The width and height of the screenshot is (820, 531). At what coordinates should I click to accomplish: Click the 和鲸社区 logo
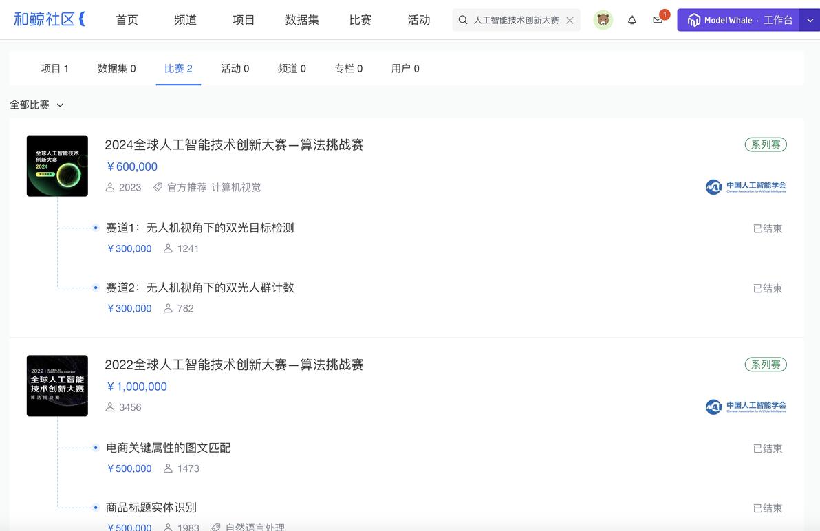(49, 20)
